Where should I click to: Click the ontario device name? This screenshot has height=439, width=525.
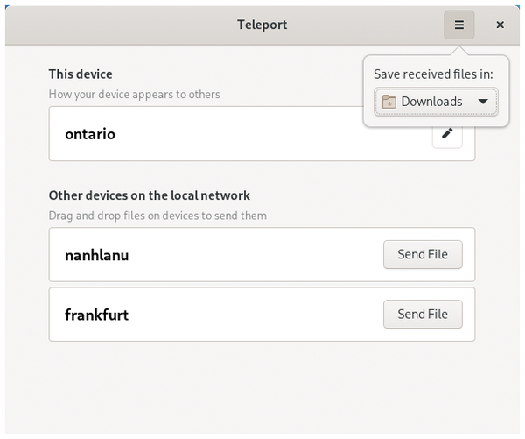(x=90, y=134)
